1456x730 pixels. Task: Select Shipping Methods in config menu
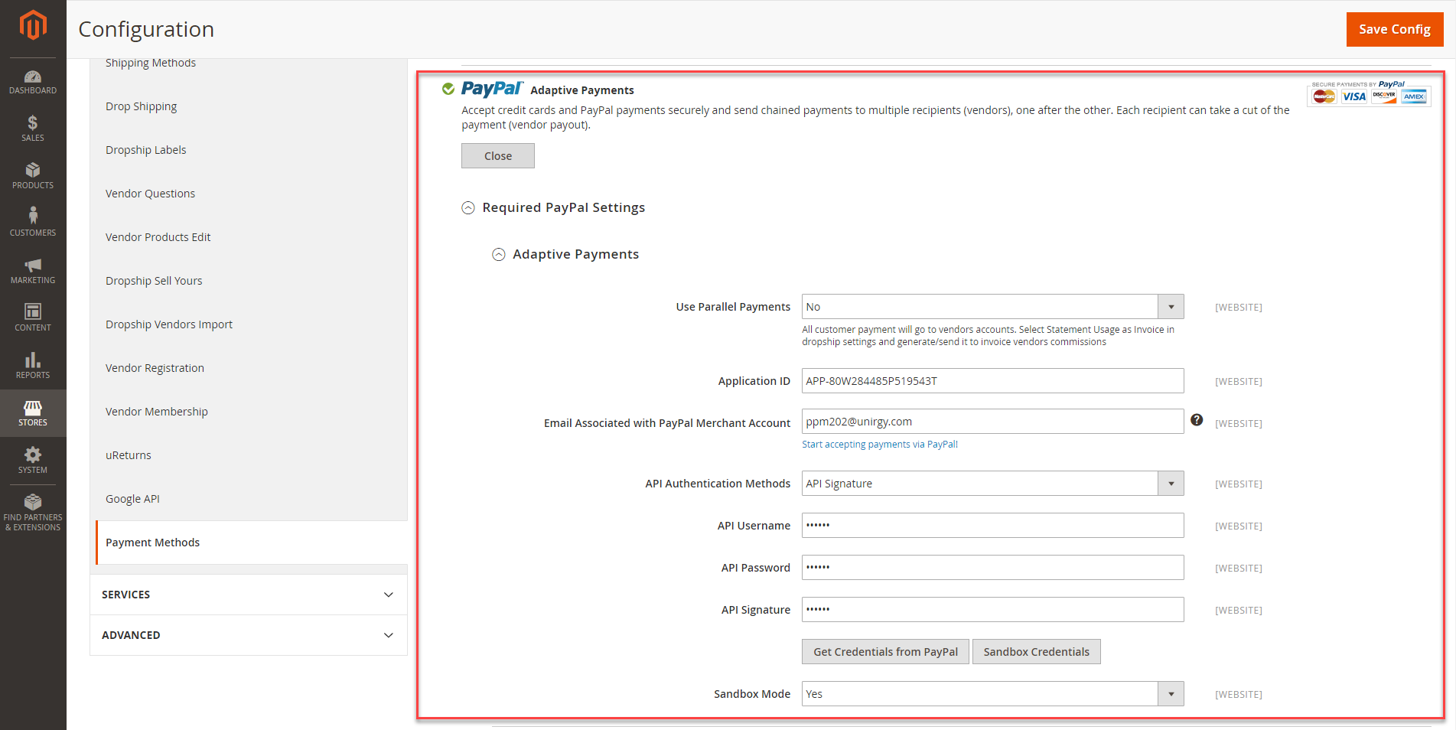[x=151, y=63]
